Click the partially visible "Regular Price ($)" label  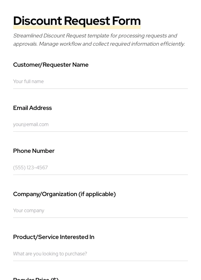click(36, 279)
